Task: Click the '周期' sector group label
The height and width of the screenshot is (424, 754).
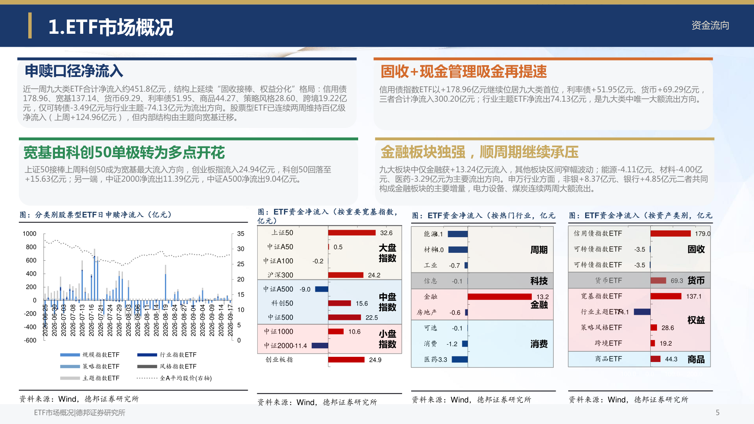Action: click(x=539, y=250)
